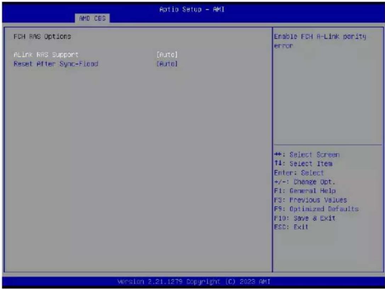Click the Aptio Setup - AMI title
The width and height of the screenshot is (385, 289).
(x=192, y=9)
